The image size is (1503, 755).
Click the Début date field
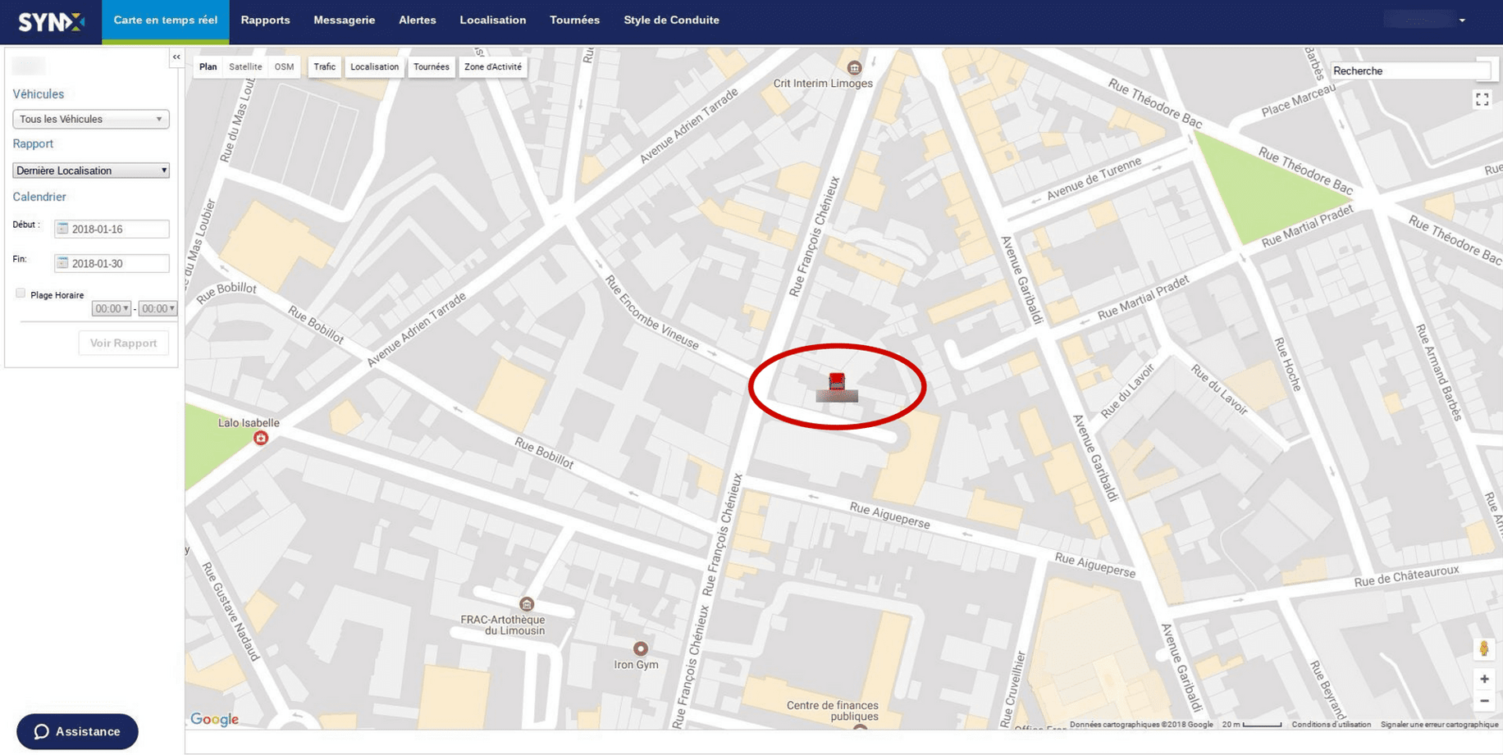coord(112,229)
